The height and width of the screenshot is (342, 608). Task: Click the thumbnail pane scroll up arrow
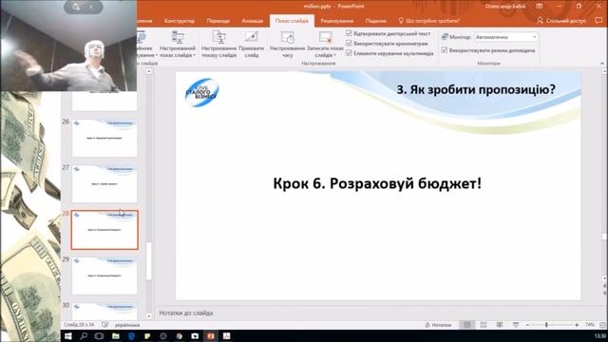[x=148, y=72]
